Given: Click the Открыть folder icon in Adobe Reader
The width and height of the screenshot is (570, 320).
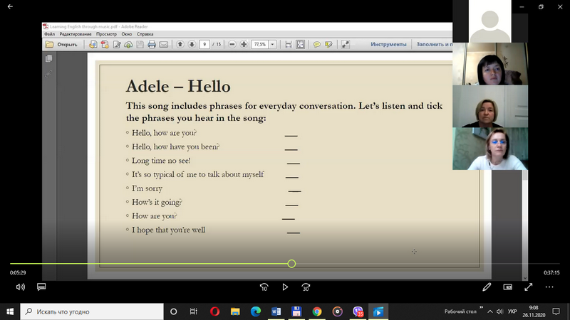Looking at the screenshot, I should coord(49,44).
